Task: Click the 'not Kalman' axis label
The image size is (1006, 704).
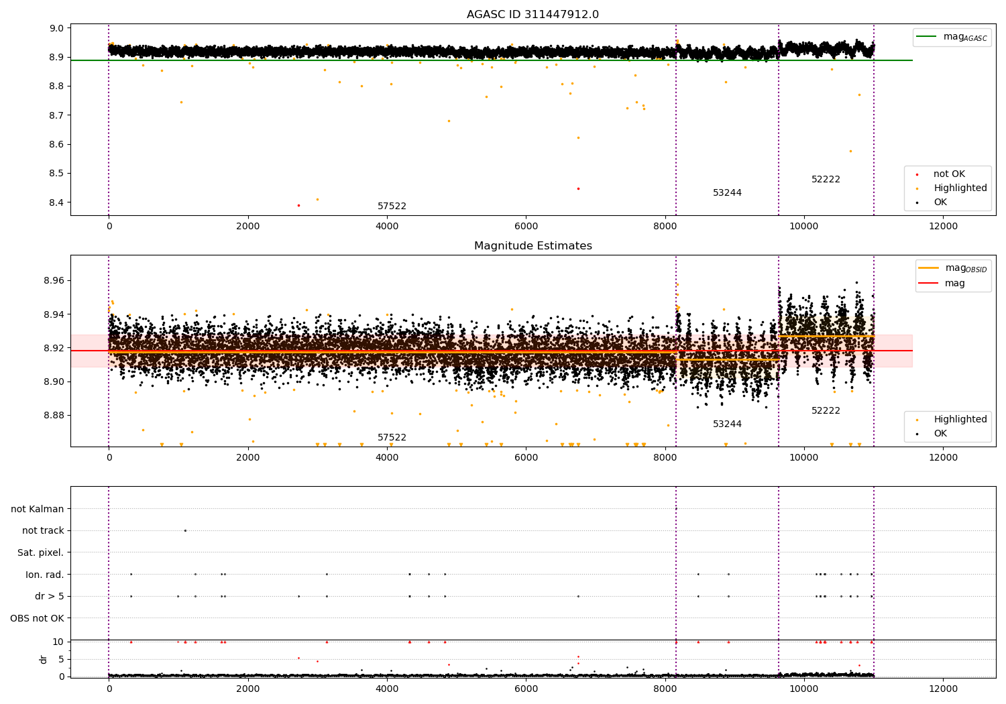Action: 38,509
